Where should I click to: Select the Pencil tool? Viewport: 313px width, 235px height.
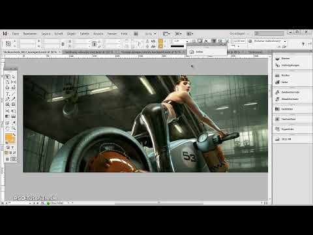pos(14,99)
